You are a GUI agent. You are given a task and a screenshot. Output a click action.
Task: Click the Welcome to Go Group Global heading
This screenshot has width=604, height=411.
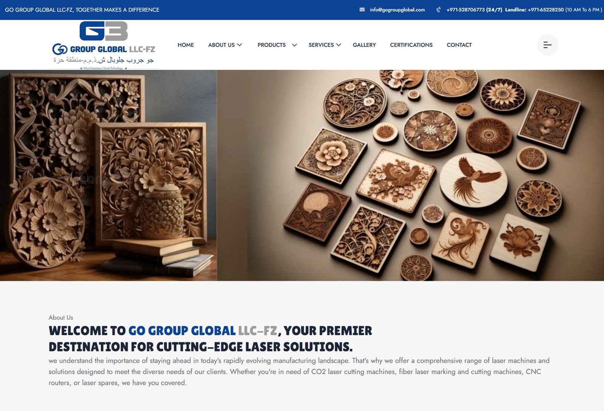210,339
